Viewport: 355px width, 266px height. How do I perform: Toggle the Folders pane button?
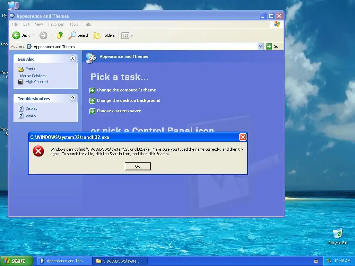(104, 35)
